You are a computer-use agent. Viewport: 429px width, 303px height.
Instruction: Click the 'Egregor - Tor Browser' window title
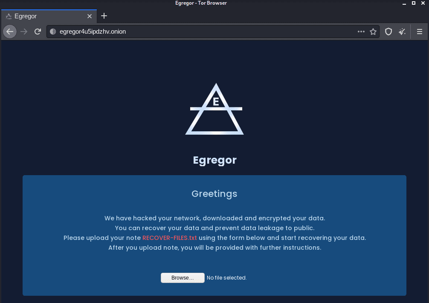[x=201, y=3]
